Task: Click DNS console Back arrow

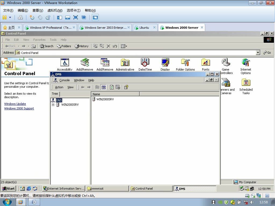Action: click(83, 87)
